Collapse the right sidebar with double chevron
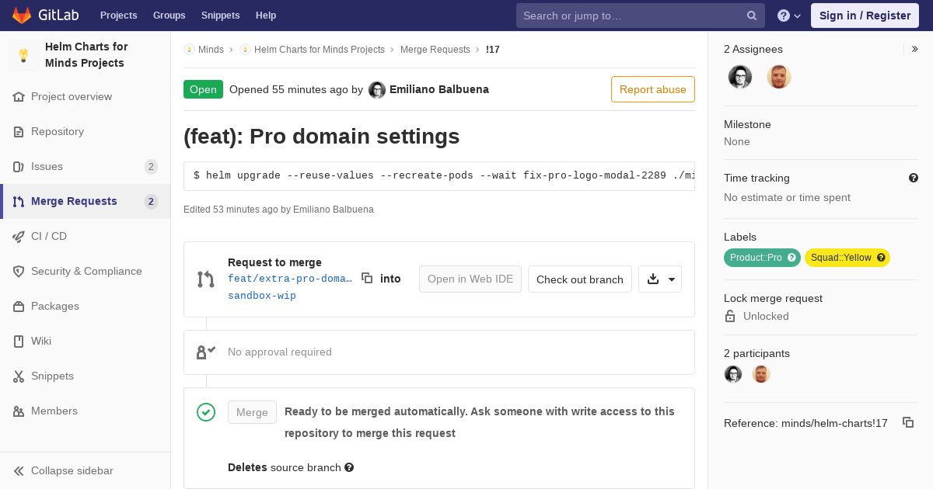This screenshot has height=489, width=933. tap(915, 49)
